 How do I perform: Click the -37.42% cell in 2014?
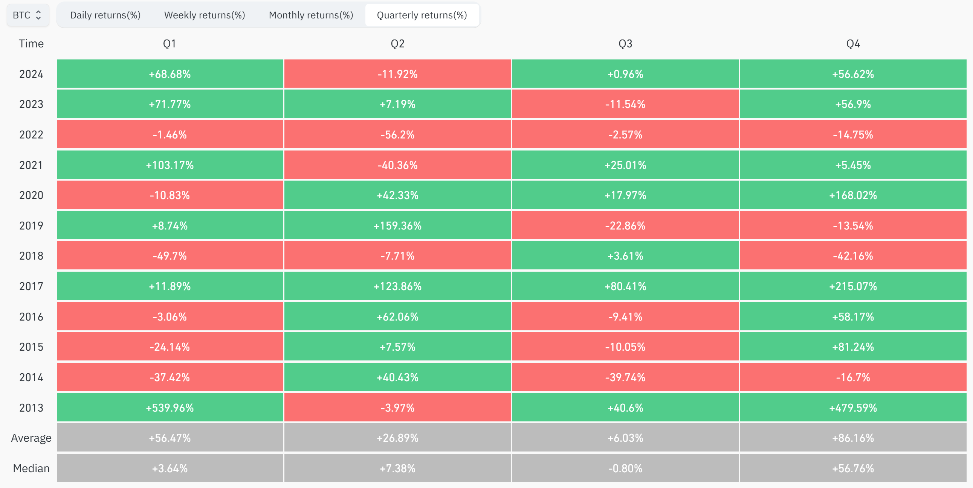170,377
